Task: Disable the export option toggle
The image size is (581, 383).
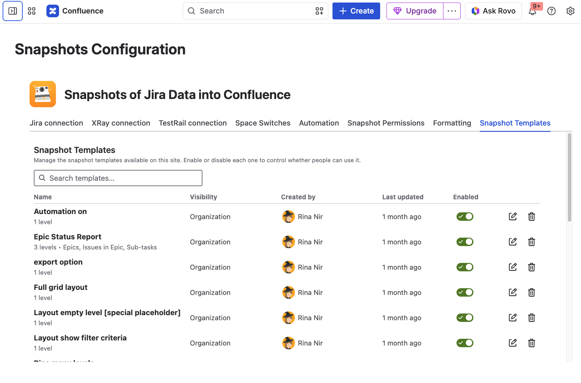Action: (x=465, y=267)
